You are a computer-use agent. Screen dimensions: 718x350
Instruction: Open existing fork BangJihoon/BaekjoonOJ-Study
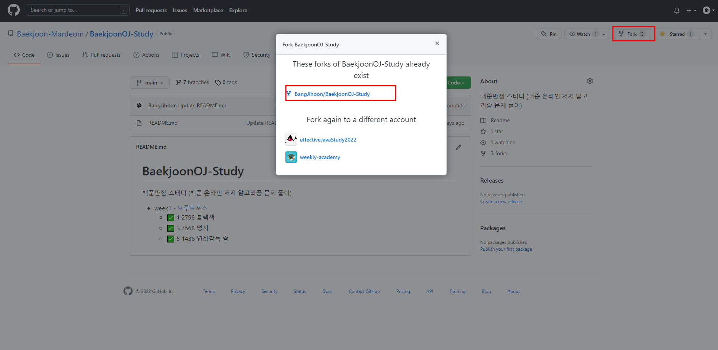(x=332, y=94)
